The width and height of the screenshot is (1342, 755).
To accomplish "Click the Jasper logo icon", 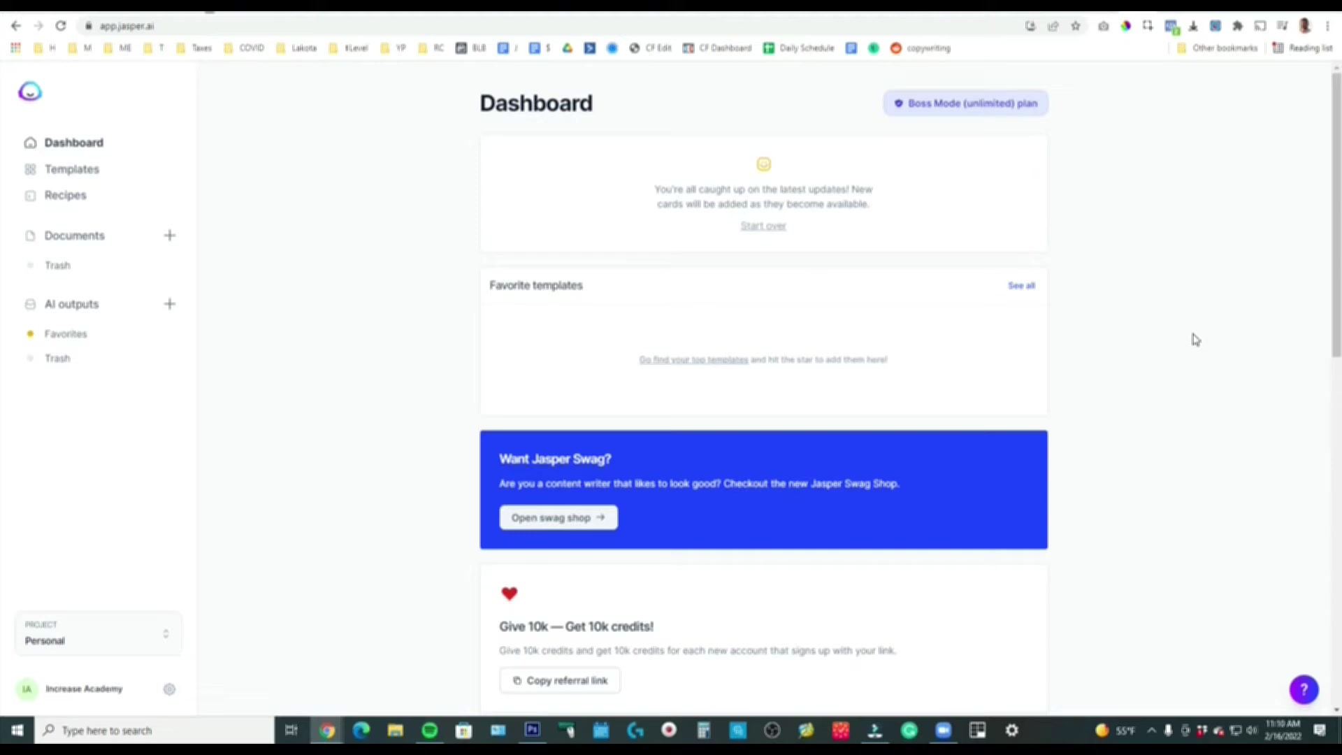I will pos(30,92).
